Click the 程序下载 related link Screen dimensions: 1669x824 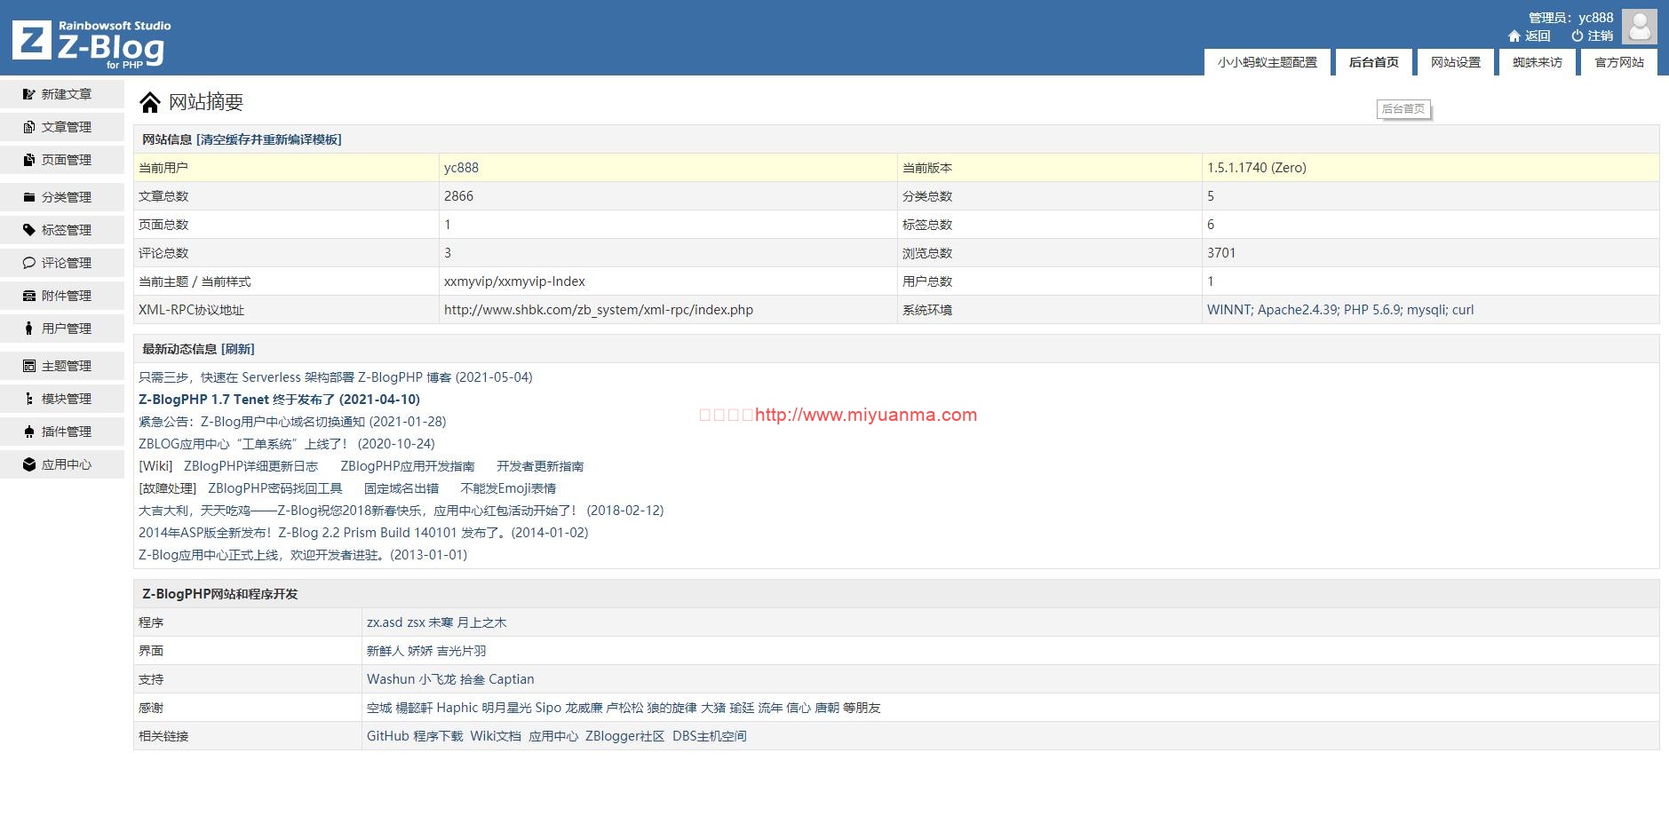pos(438,736)
